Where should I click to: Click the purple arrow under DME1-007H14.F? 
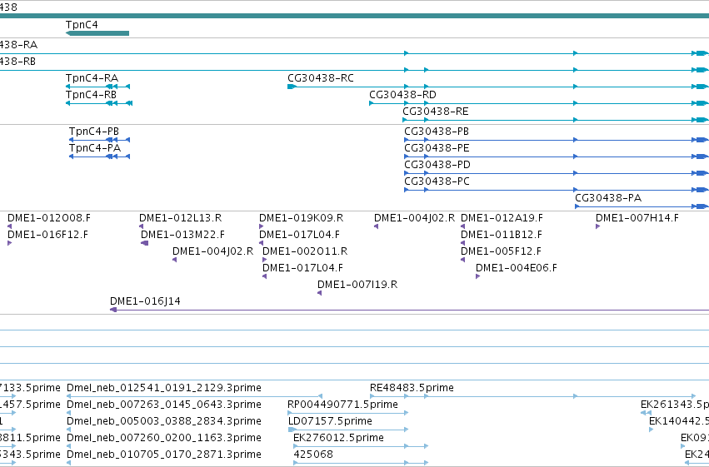597,226
